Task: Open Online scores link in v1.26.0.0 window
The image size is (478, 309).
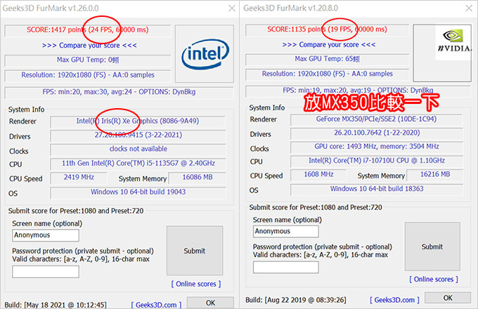Action: tap(196, 284)
